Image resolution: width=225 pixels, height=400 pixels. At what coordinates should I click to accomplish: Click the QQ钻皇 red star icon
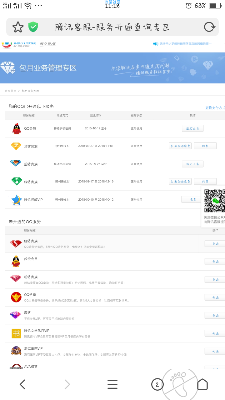click(x=16, y=297)
